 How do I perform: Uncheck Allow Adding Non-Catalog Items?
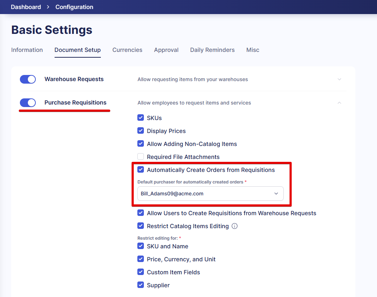click(x=141, y=144)
